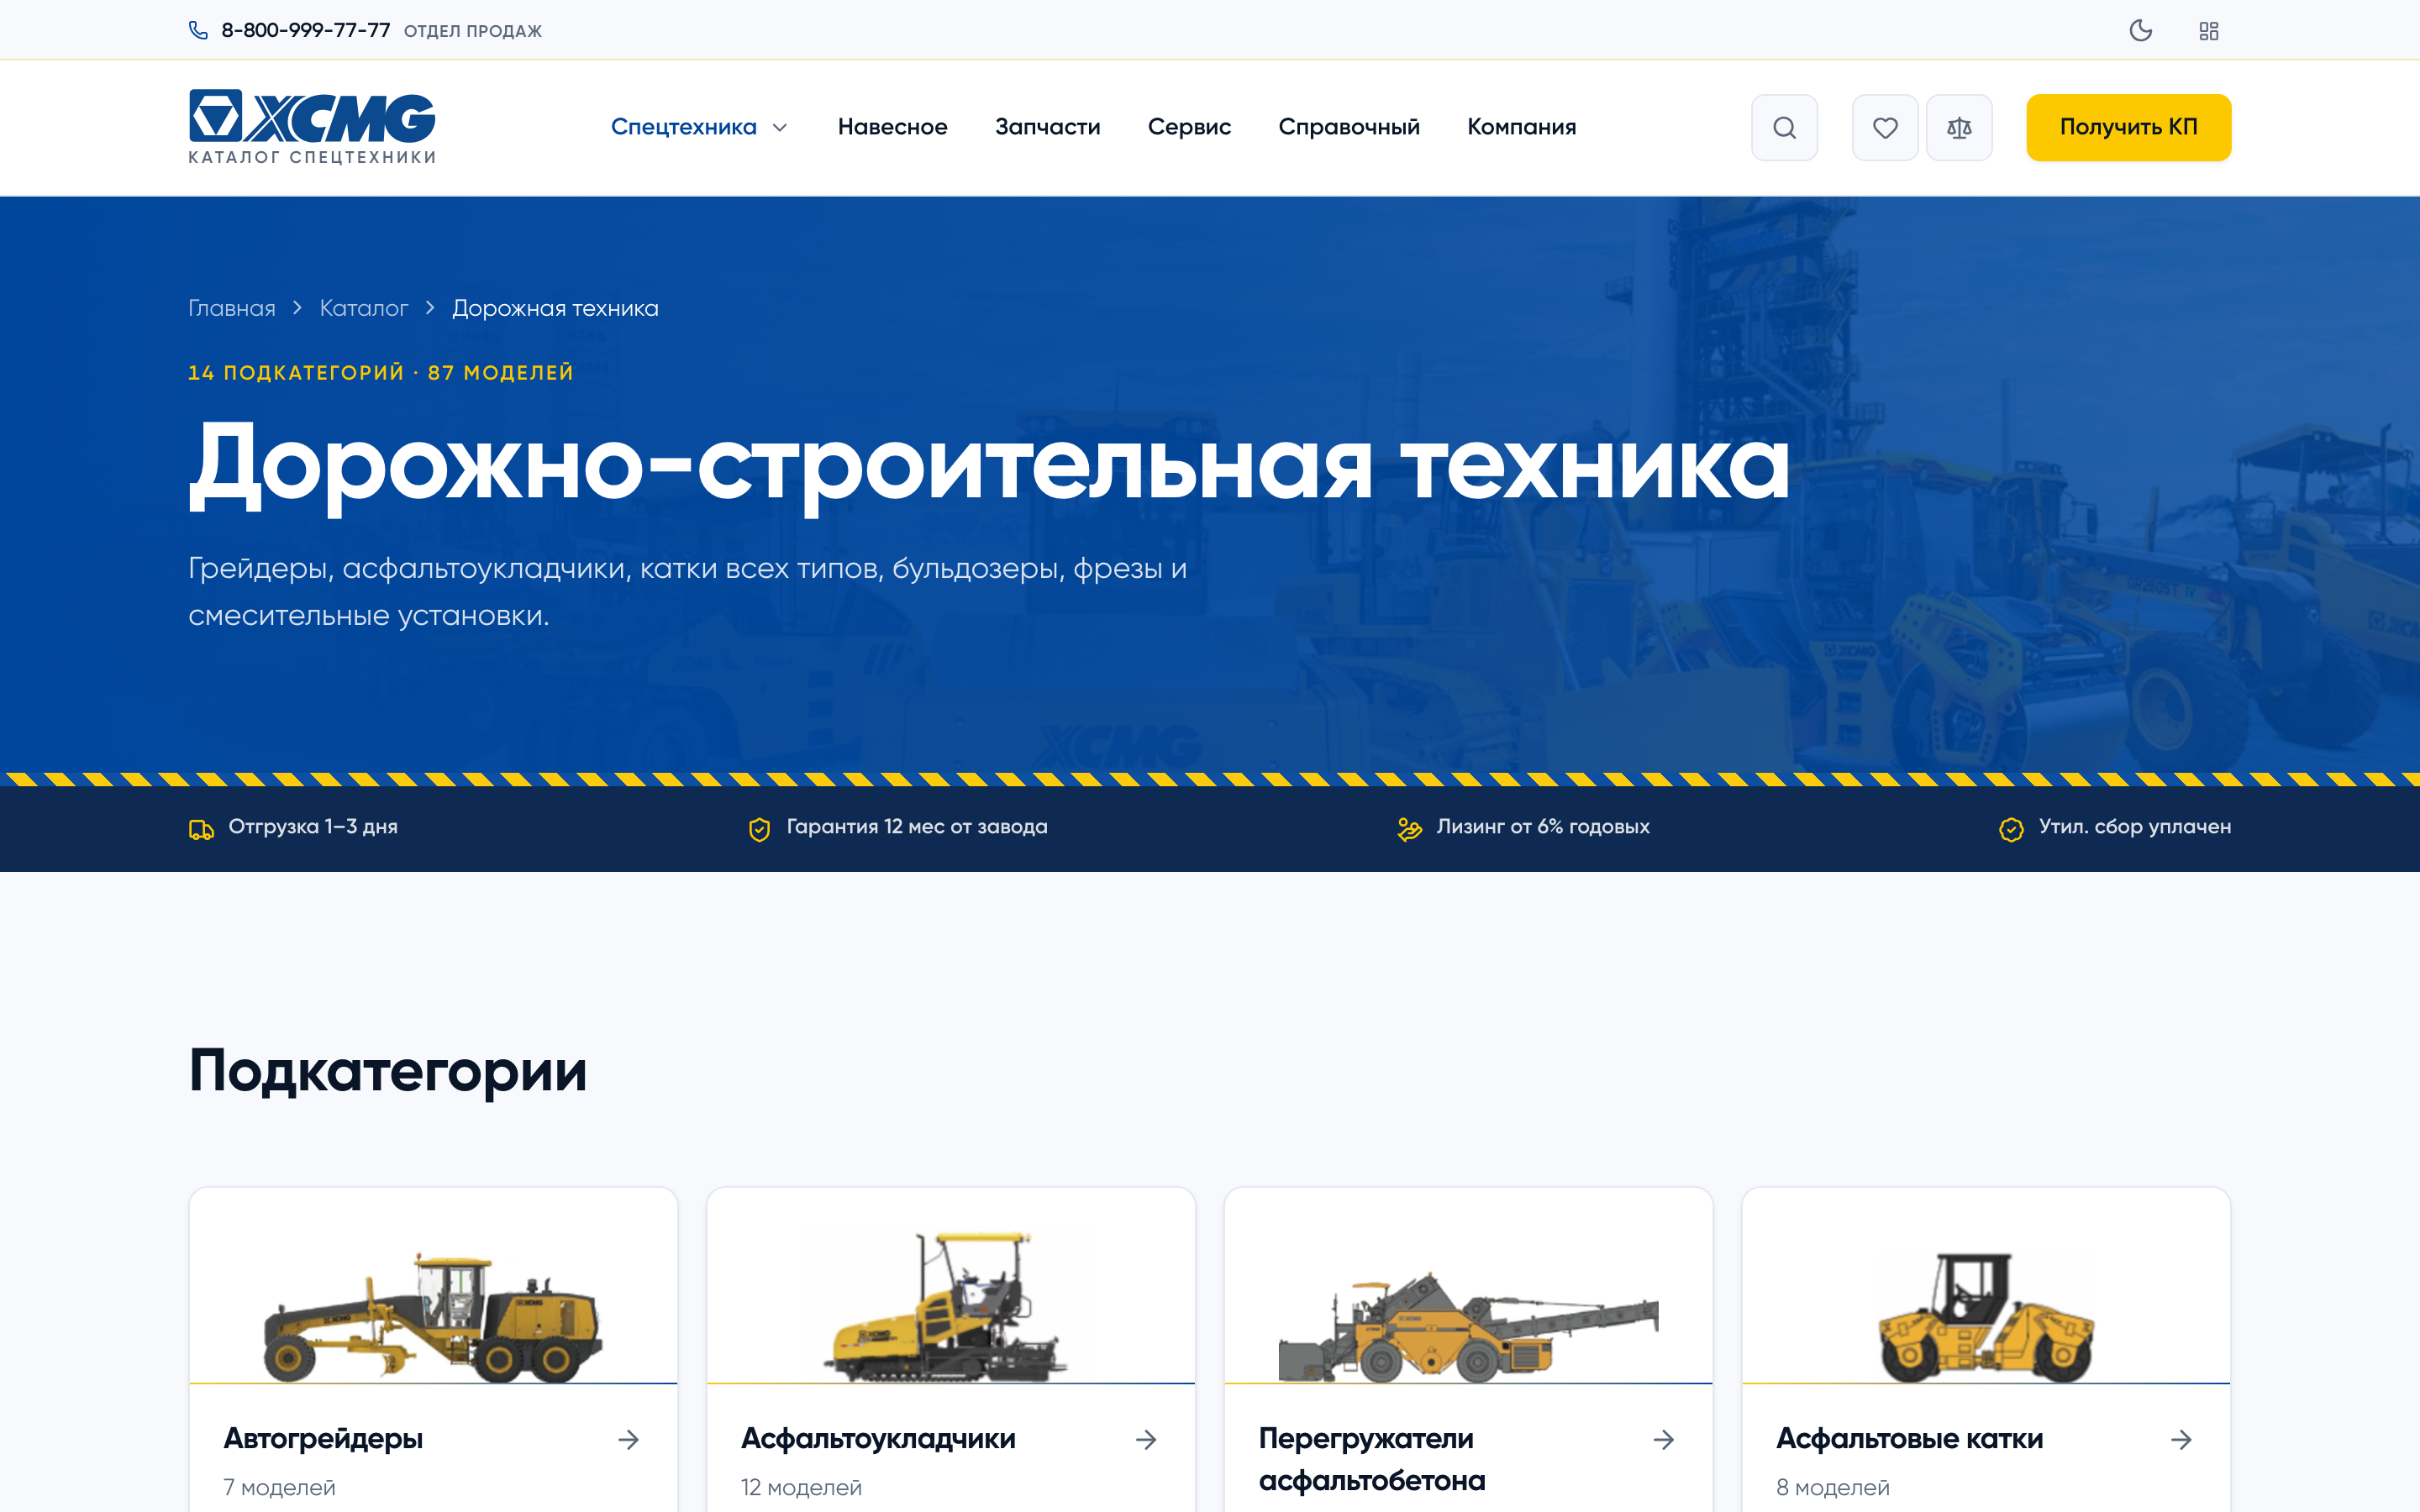Open the Запчасти menu item

pyautogui.click(x=1047, y=127)
